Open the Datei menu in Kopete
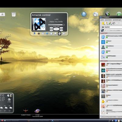 102,20
